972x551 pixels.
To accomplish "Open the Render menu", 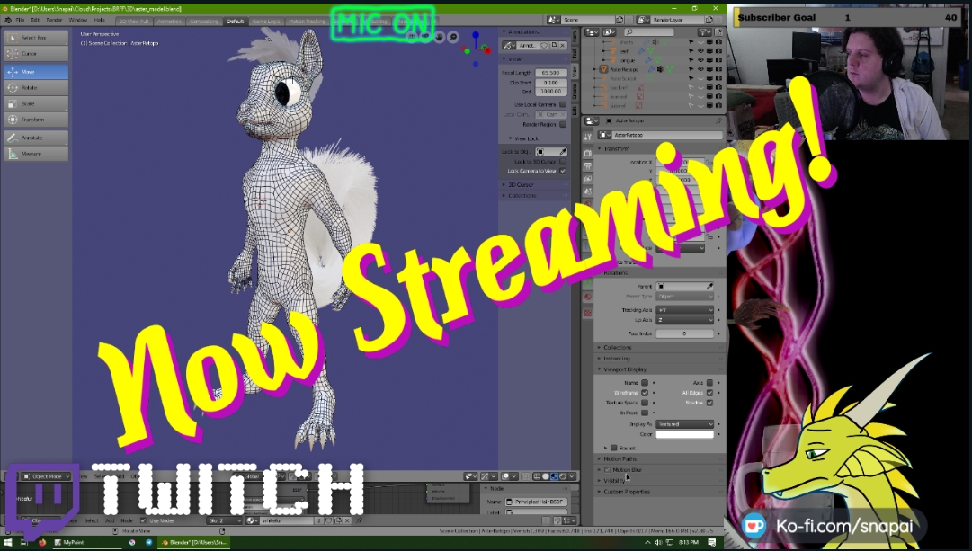I will click(54, 21).
